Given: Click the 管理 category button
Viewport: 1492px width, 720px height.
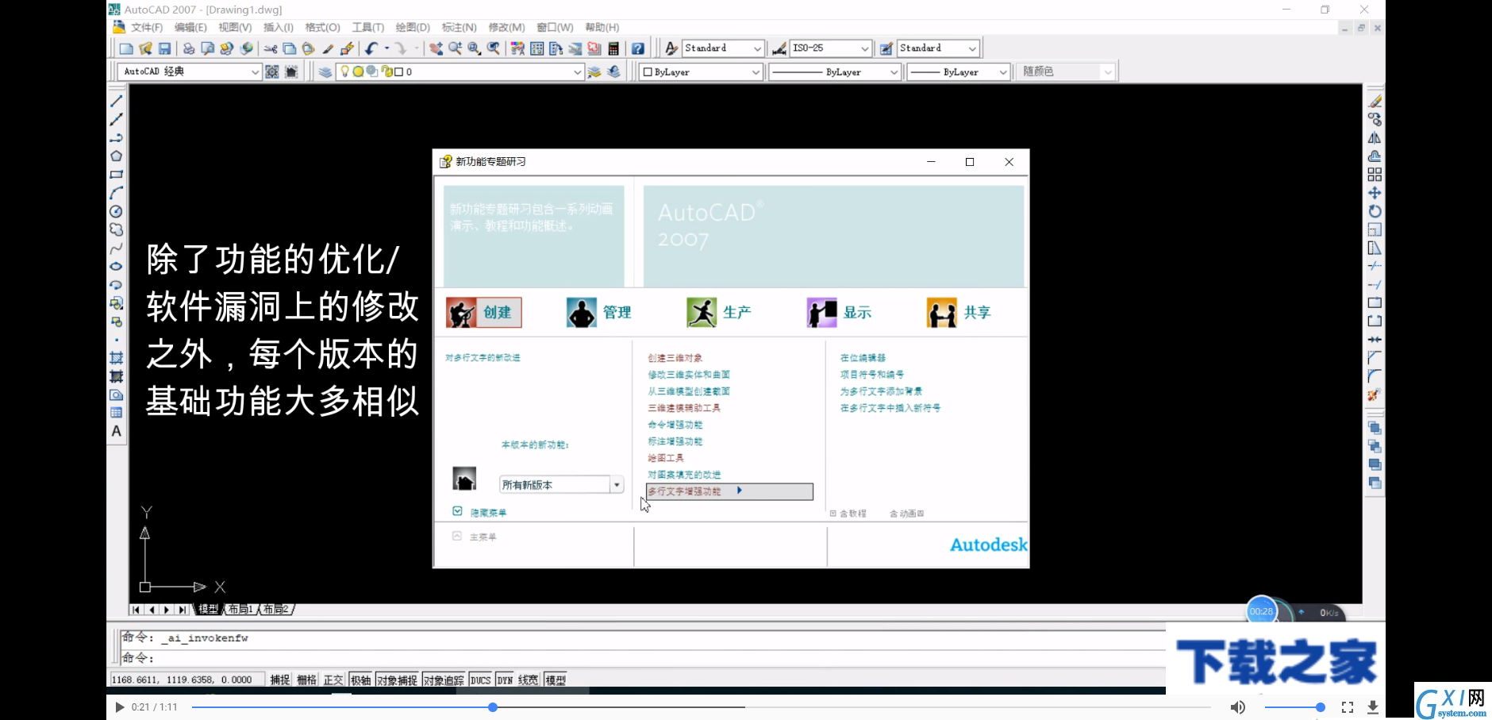Looking at the screenshot, I should (x=600, y=313).
